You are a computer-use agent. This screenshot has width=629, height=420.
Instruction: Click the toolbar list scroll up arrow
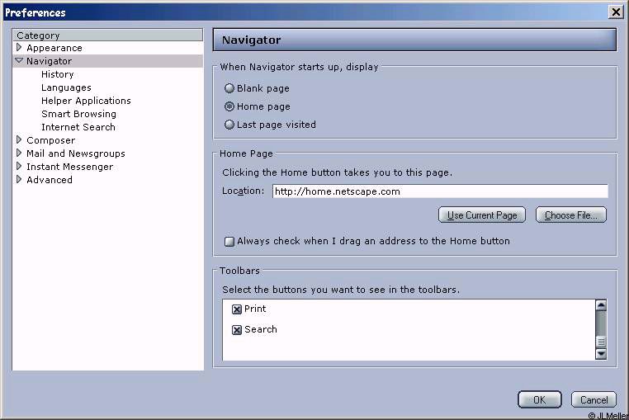click(600, 305)
